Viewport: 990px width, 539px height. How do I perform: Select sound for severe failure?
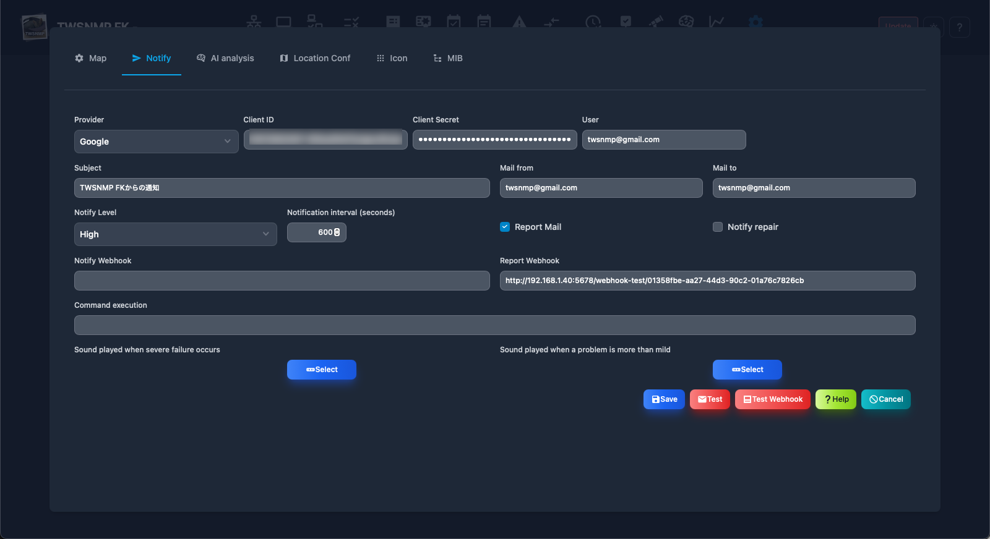[321, 370]
